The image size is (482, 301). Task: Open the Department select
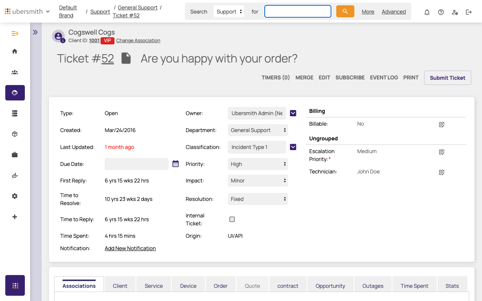point(258,130)
